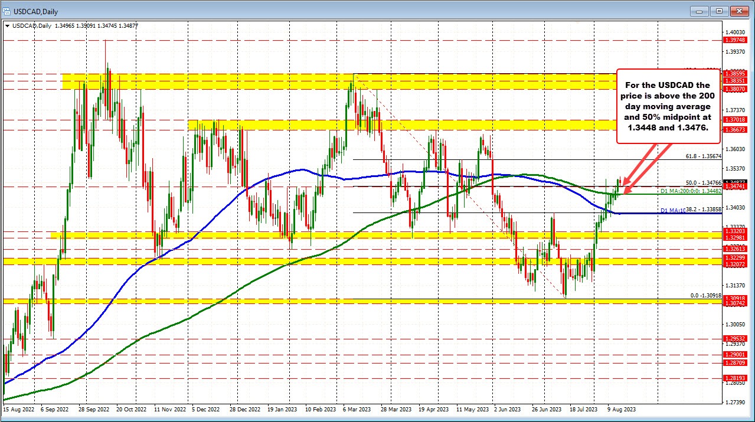Click the 9 Aug 2023 date label
The image size is (755, 422).
[x=622, y=408]
